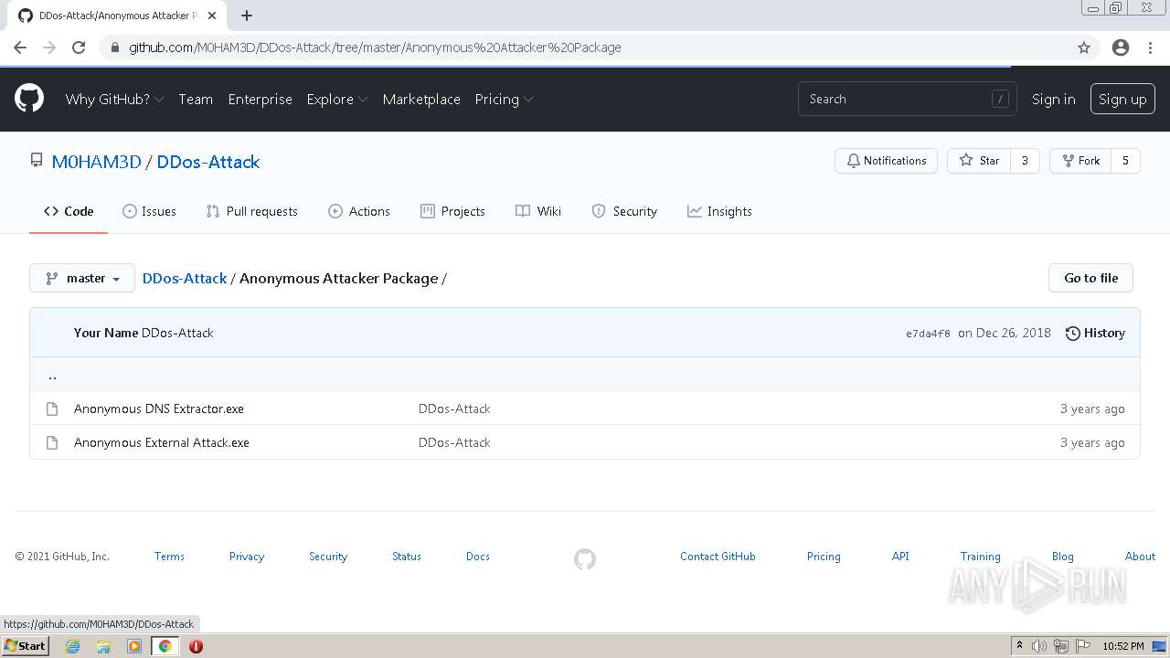Open the master branch selector
Screen dimensions: 1170x658
pos(82,278)
